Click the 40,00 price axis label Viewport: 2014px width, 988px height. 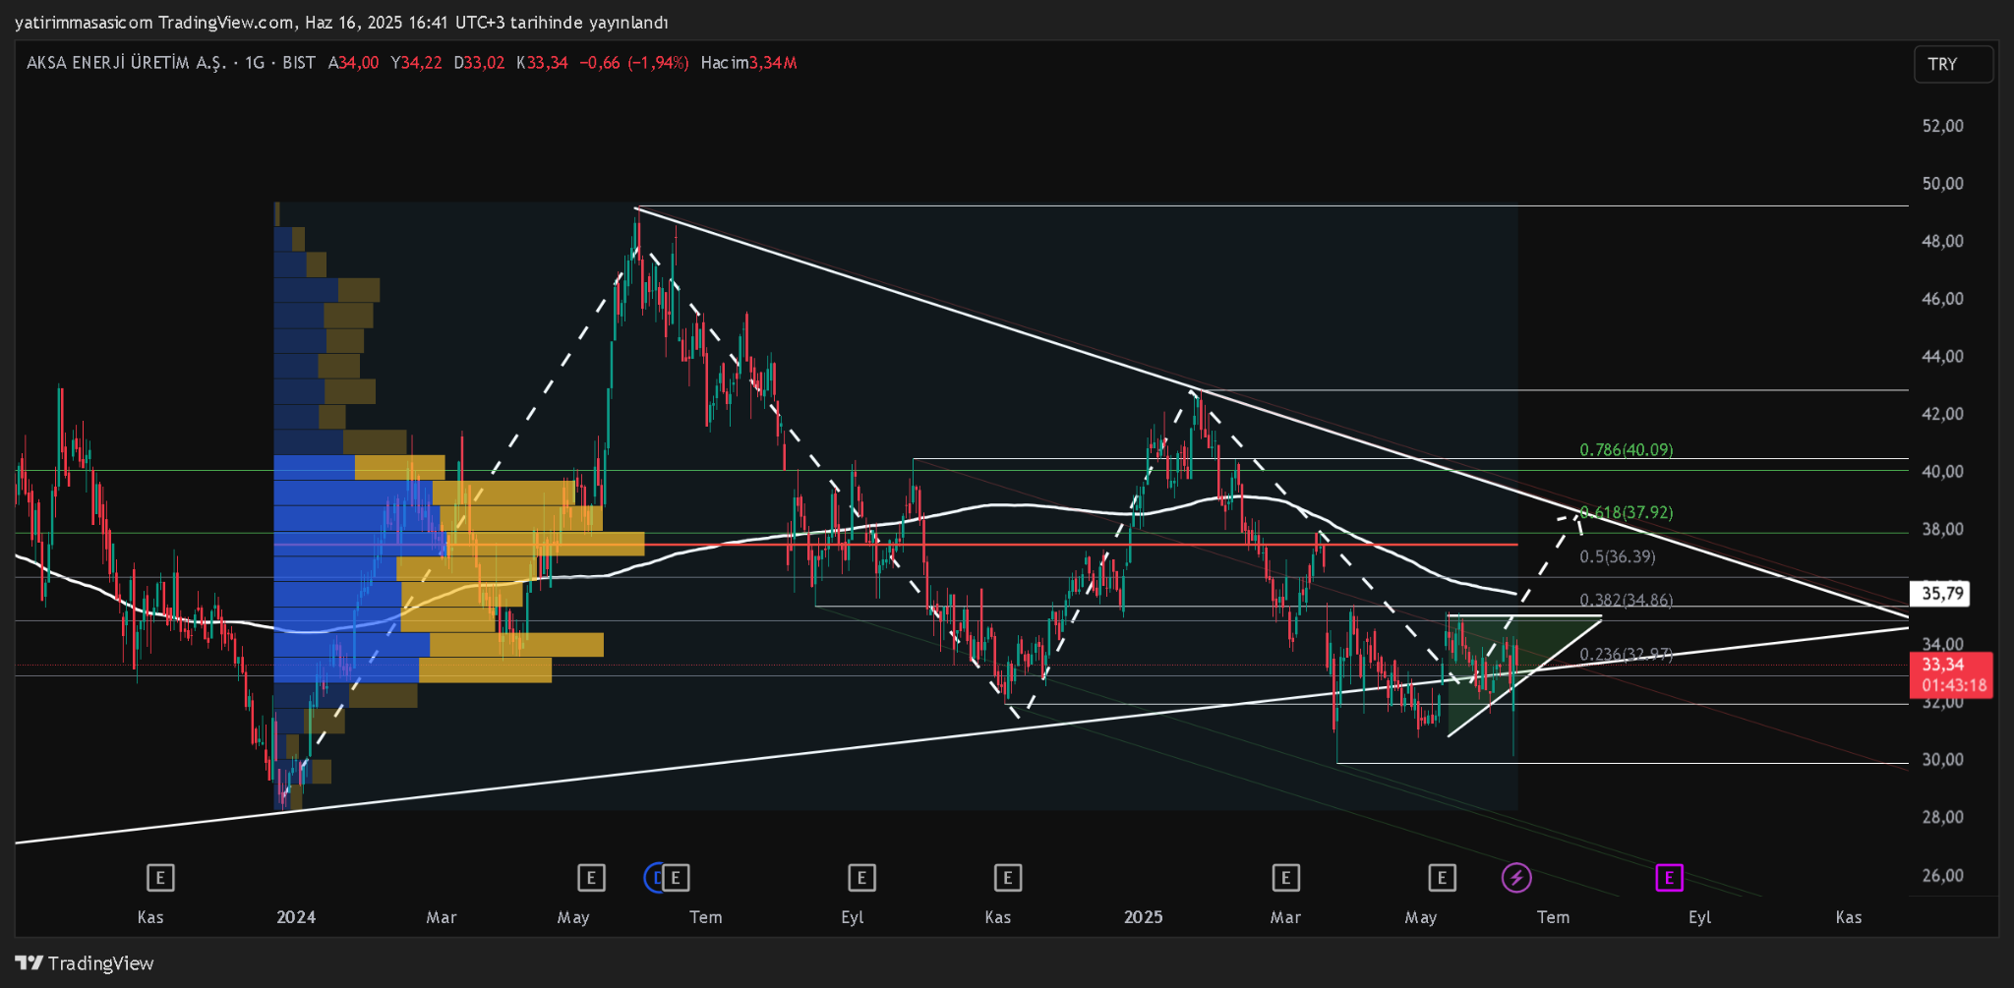pyautogui.click(x=1942, y=472)
